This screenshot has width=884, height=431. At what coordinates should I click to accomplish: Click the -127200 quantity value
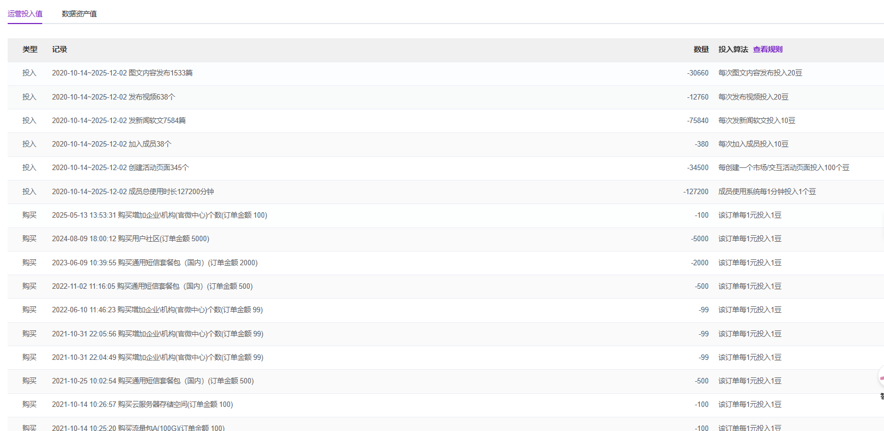[695, 191]
